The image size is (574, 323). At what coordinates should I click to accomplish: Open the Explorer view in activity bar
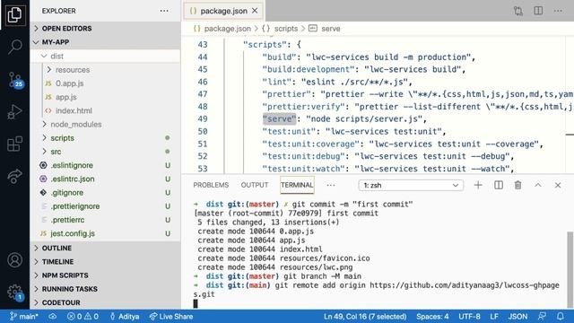point(14,14)
